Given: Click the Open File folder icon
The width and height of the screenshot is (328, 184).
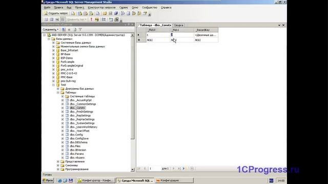Looking at the screenshot, I should pyautogui.click(x=105, y=13).
